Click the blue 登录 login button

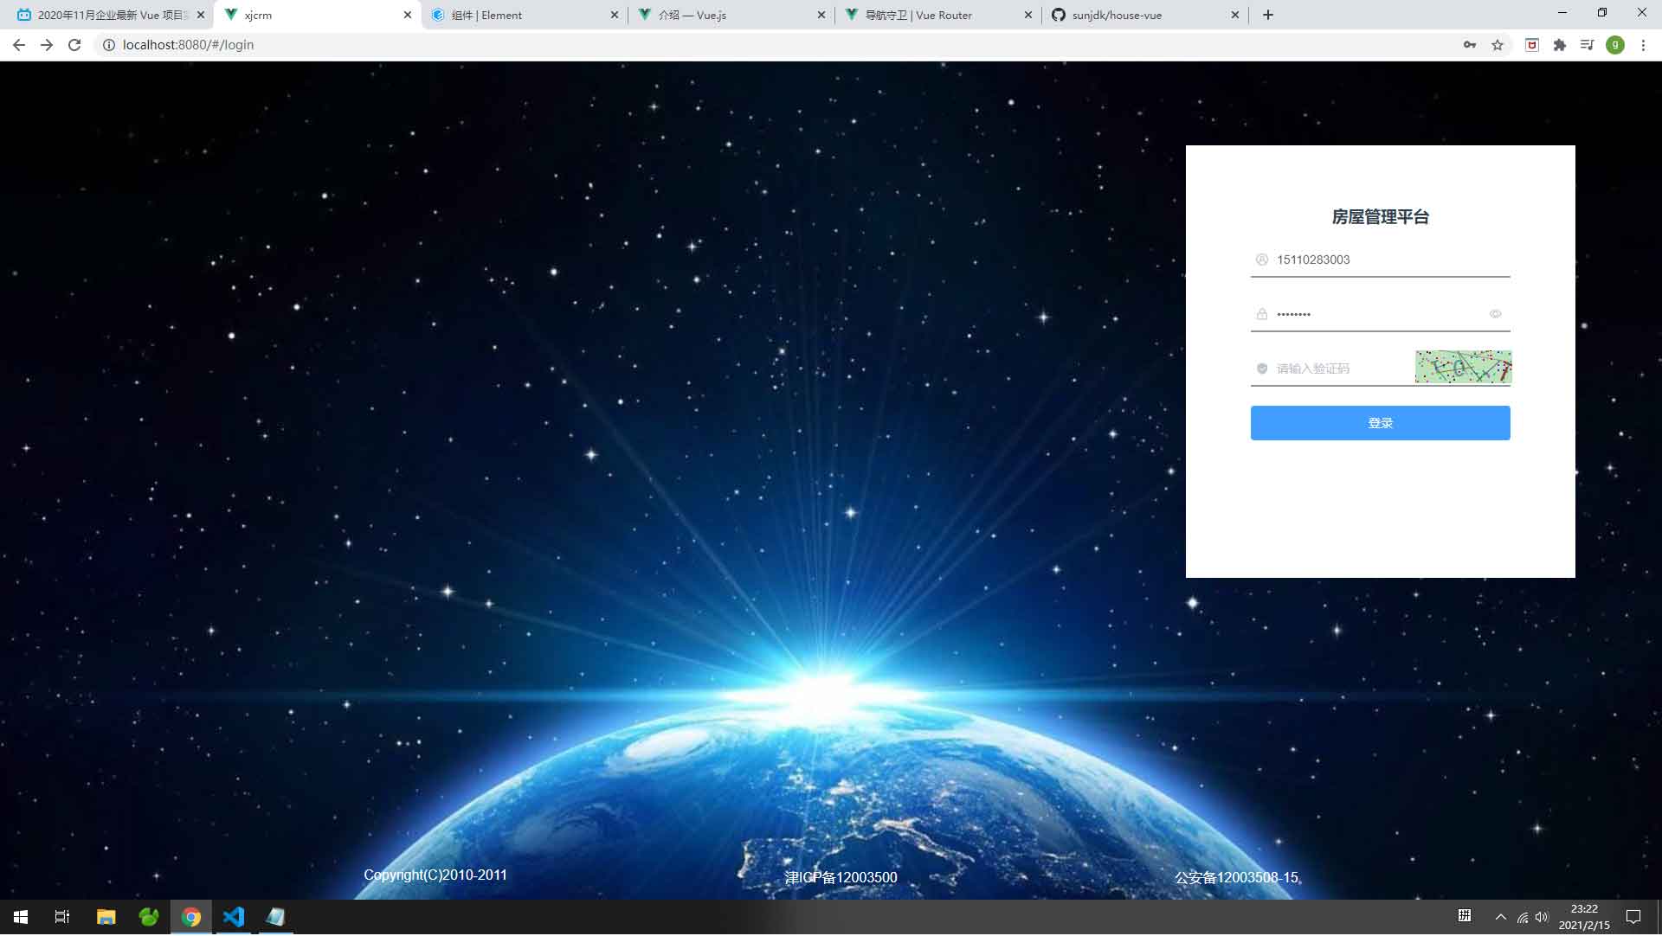pos(1380,423)
